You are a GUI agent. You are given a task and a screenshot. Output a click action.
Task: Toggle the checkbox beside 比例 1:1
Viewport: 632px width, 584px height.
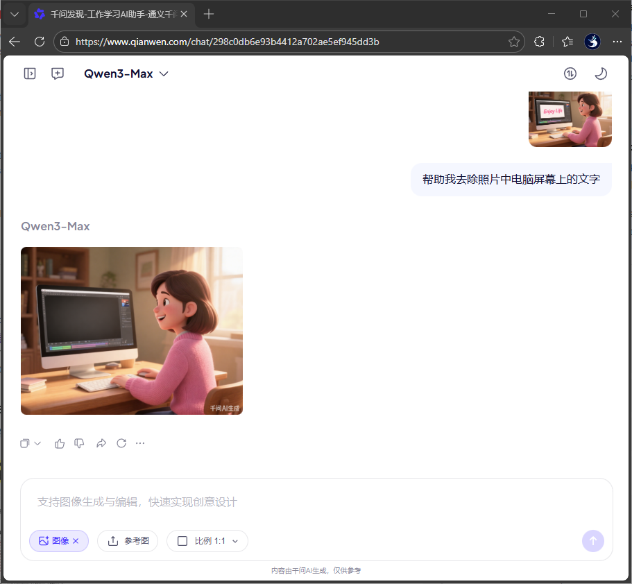click(182, 541)
